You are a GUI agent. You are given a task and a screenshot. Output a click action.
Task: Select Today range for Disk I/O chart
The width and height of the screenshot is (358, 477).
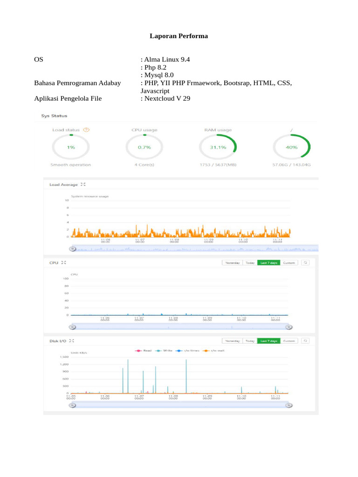[x=250, y=341]
